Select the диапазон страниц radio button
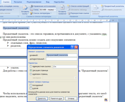 click(31, 74)
